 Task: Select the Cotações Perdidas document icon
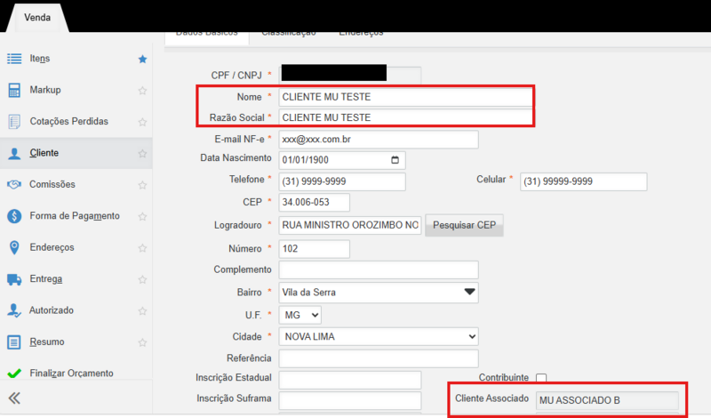tap(14, 121)
